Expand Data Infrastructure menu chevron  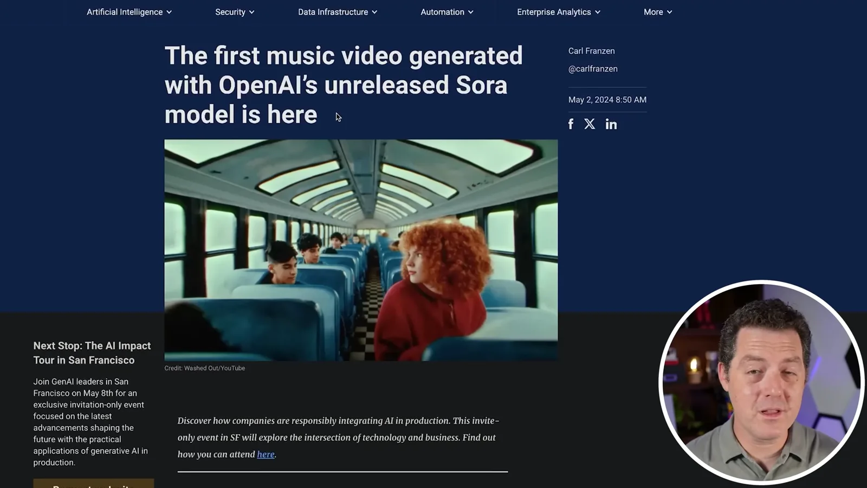coord(374,12)
